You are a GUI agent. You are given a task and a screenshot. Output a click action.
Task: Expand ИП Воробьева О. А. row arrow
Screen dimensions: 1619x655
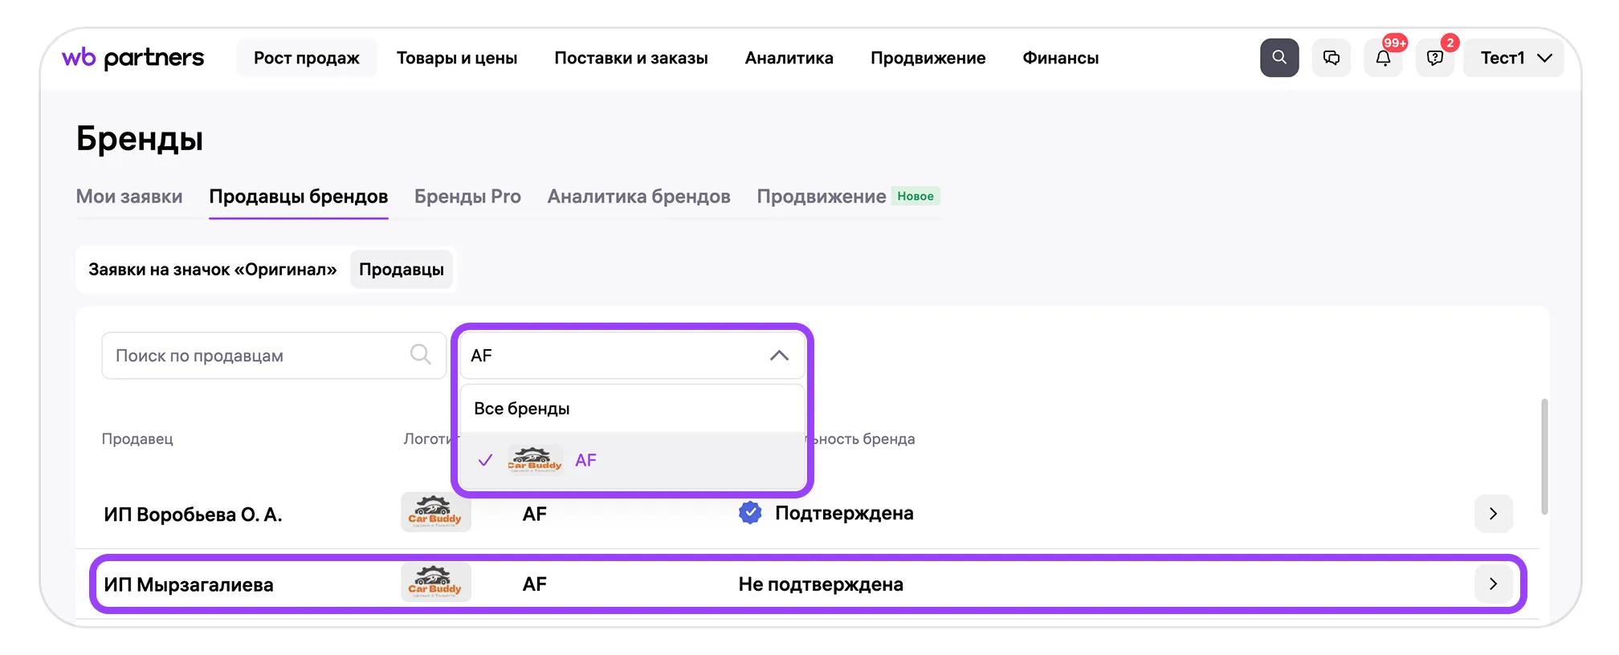1494,514
